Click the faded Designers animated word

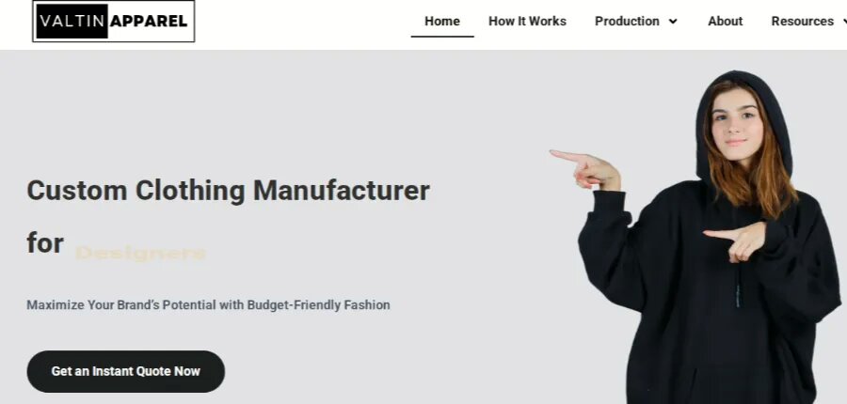click(x=140, y=253)
